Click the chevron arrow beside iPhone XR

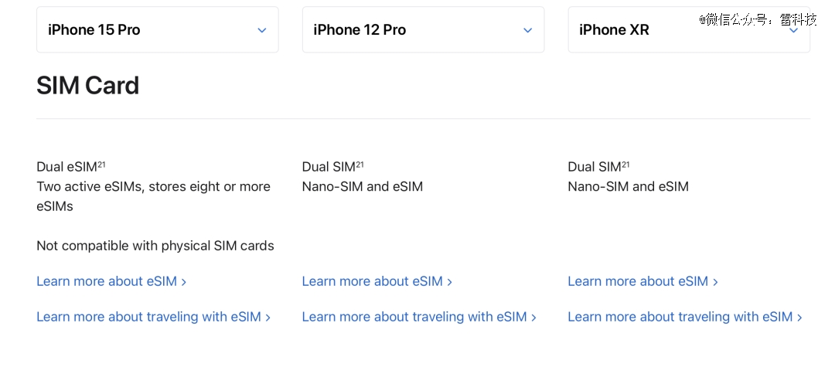793,30
